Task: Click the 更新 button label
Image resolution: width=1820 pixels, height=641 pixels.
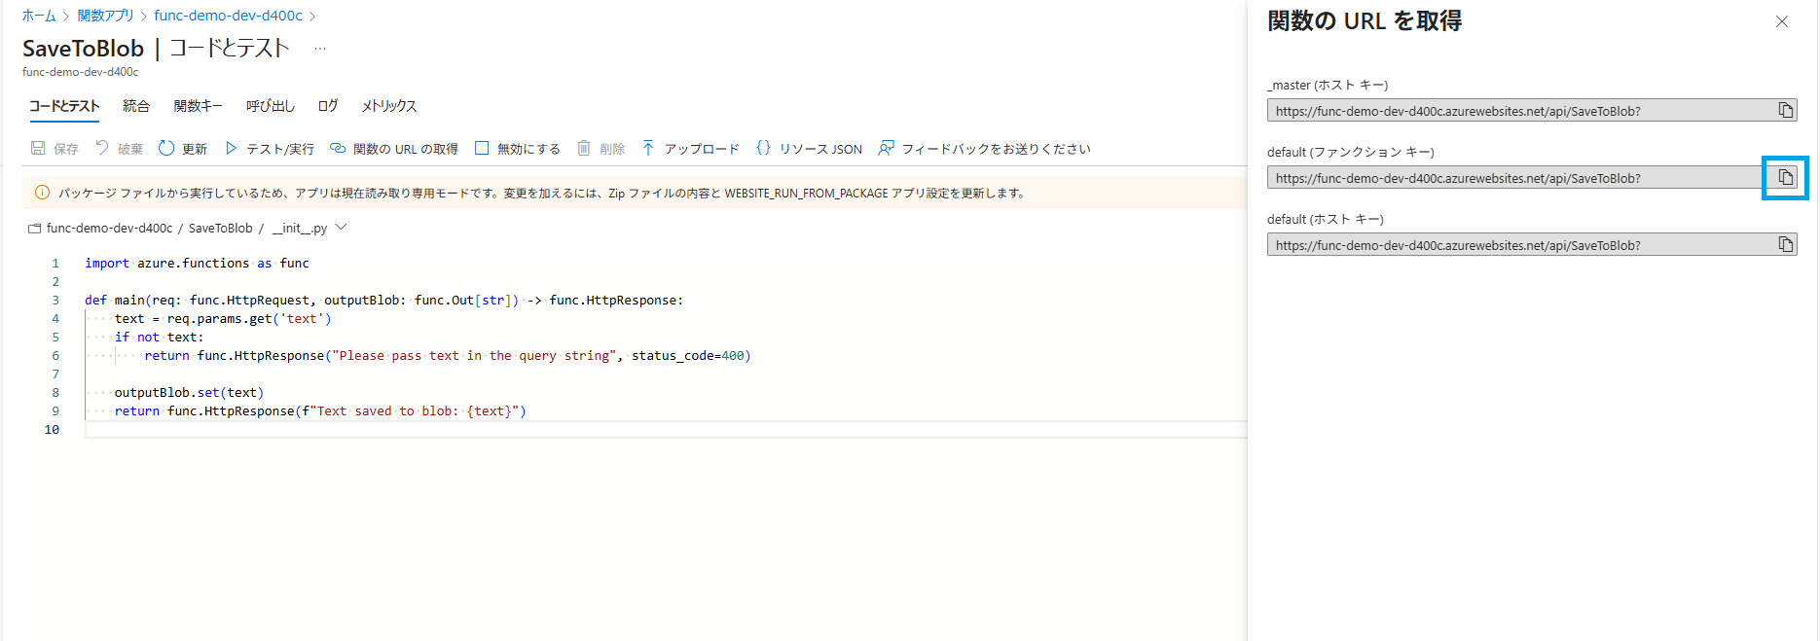Action: 195,149
